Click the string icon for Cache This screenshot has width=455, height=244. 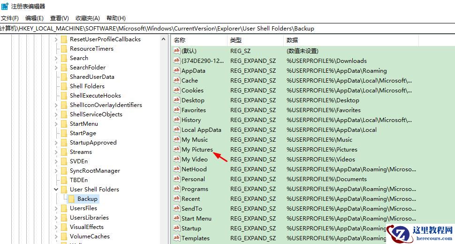(x=177, y=80)
